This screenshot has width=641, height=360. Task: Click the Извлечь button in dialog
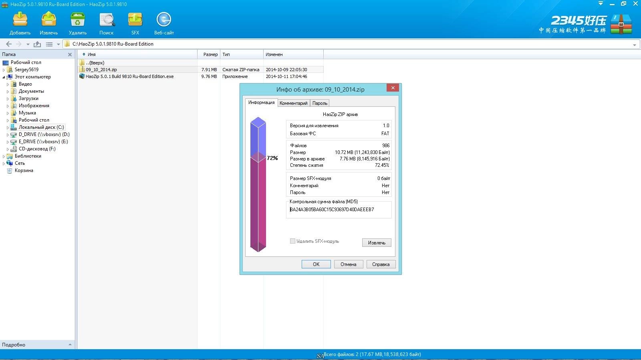377,243
